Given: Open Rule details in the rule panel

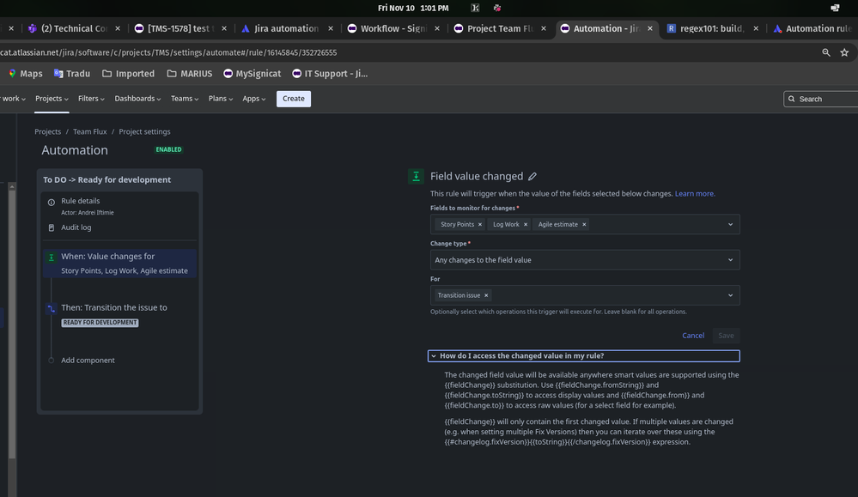Looking at the screenshot, I should 81,201.
